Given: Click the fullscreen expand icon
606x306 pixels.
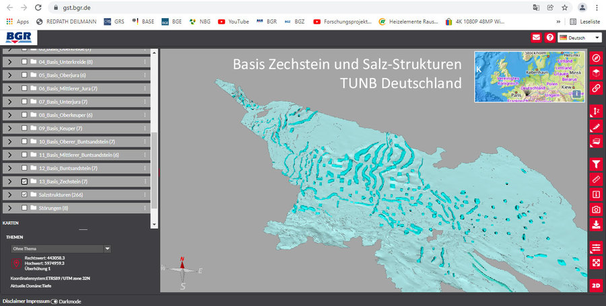Looking at the screenshot, I should click(596, 262).
